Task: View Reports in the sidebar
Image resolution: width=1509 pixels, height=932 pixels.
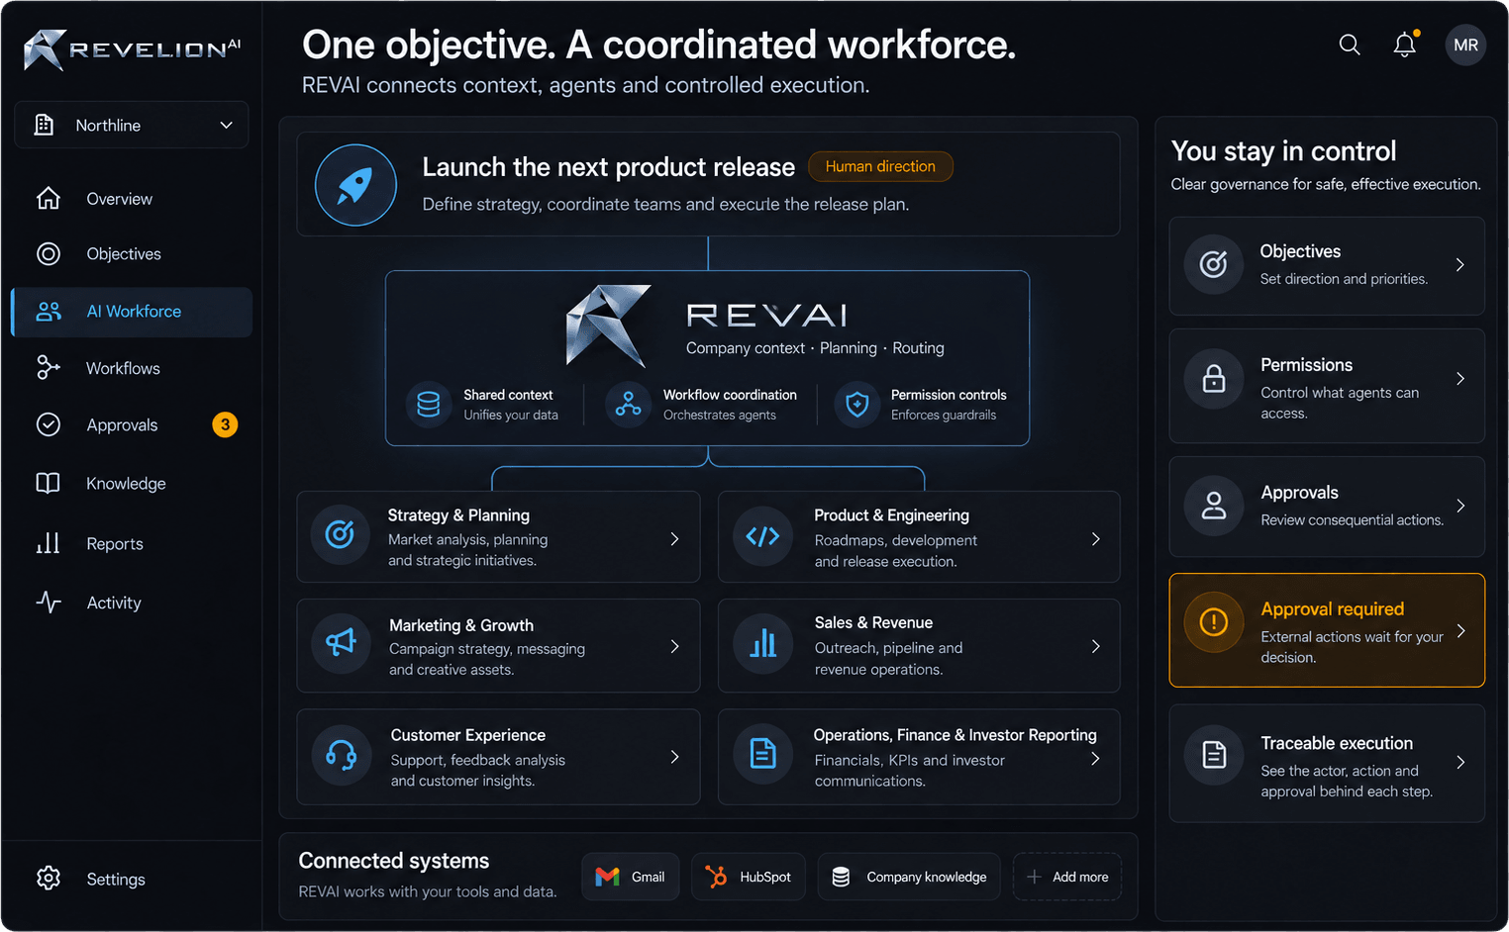Action: [x=132, y=544]
